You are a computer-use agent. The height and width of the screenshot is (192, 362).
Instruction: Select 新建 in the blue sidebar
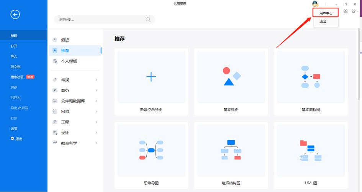[x=23, y=36]
